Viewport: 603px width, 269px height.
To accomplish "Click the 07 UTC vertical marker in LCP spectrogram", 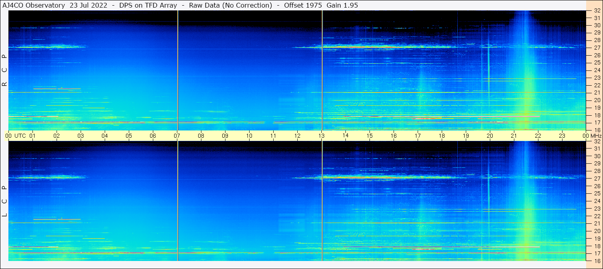I will pyautogui.click(x=177, y=201).
